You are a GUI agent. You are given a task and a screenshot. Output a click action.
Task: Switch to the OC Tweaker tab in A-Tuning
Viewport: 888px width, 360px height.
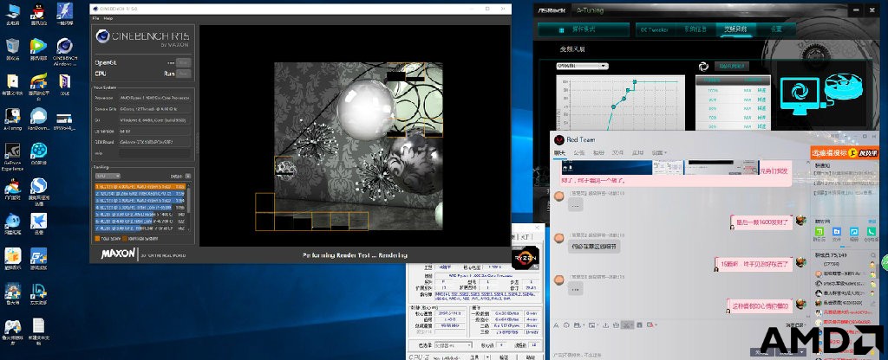[x=655, y=29]
